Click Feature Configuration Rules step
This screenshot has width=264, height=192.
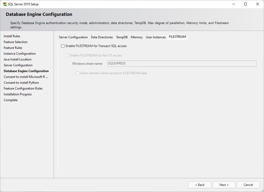coord(23,88)
